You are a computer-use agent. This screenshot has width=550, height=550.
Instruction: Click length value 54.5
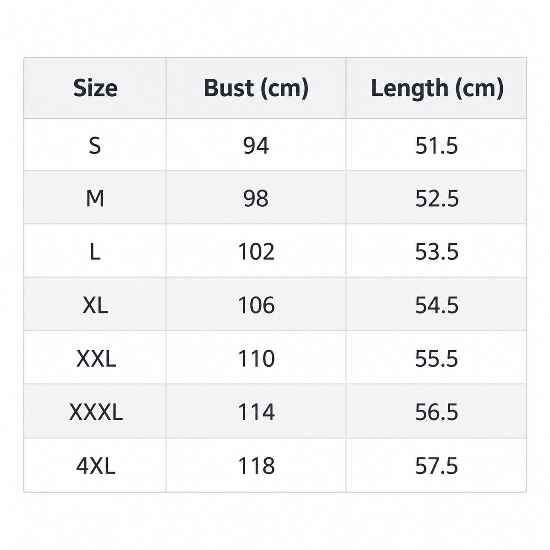[436, 304]
